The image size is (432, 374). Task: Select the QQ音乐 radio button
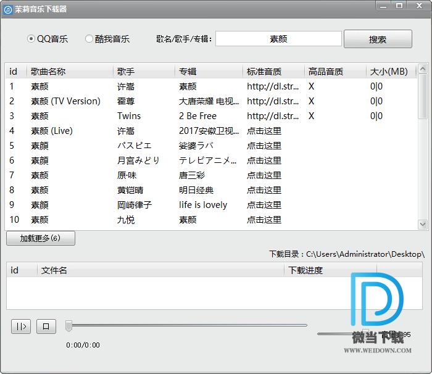pyautogui.click(x=31, y=39)
